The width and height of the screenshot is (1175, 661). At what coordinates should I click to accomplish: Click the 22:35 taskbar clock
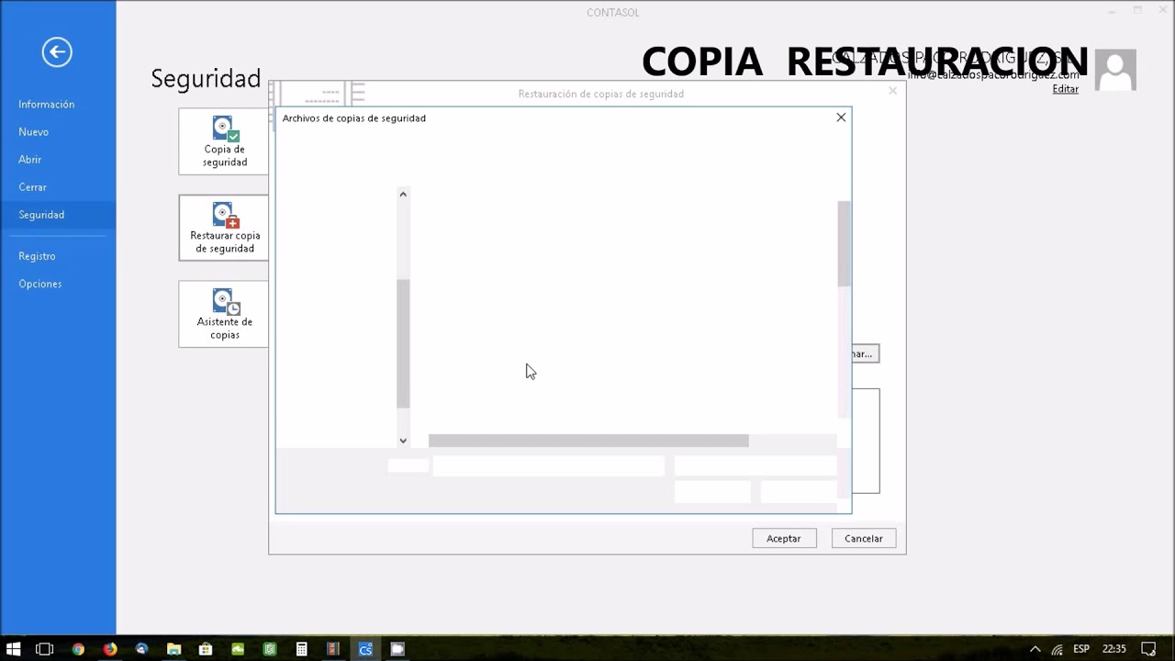pyautogui.click(x=1114, y=649)
